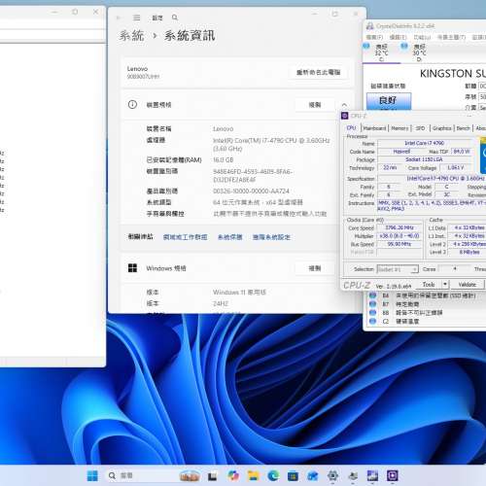
Task: Open the 佈景主題(T) menu in CrystalDiskInfo
Action: pos(451,37)
